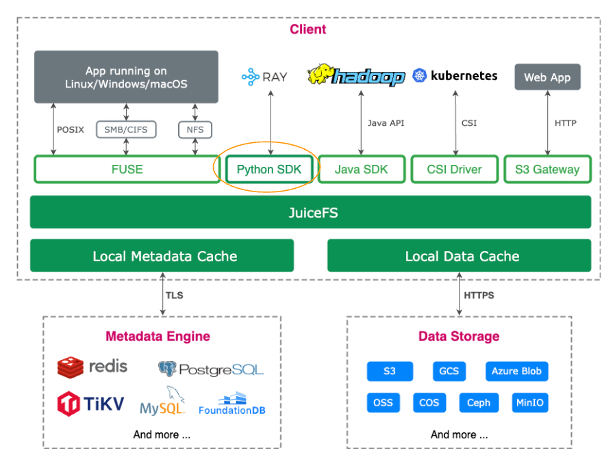Viewport: 615px width, 472px height.
Task: Select the CSI Driver box
Action: pos(454,169)
